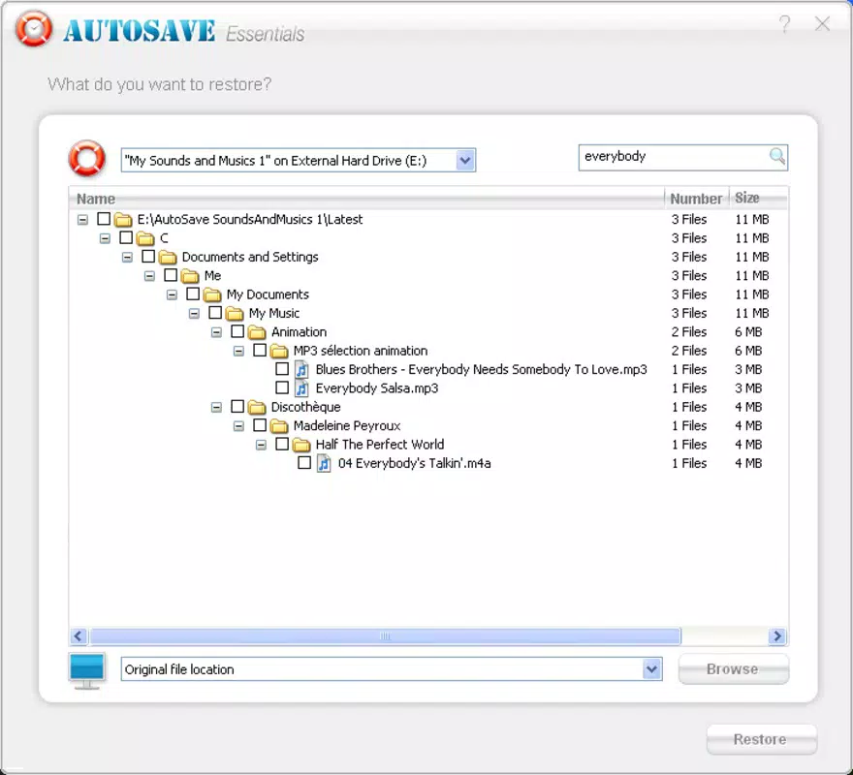Open the Original file location dropdown
The height and width of the screenshot is (775, 853).
651,669
